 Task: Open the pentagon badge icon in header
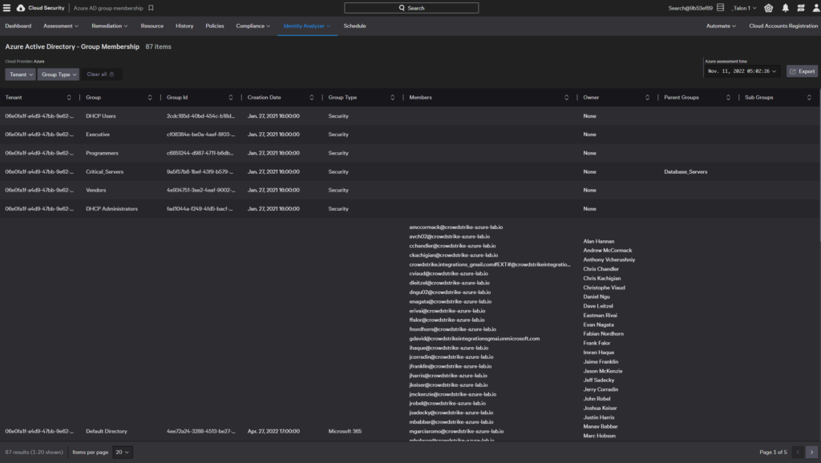coord(768,8)
